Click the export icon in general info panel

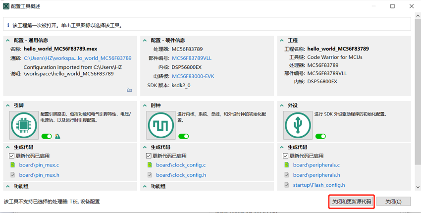pos(129,90)
